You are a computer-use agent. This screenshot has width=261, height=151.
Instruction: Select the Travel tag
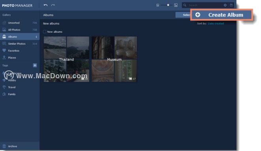tap(20, 87)
